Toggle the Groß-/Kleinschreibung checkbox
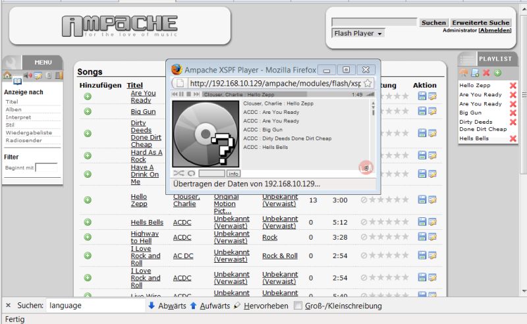The height and width of the screenshot is (324, 527). [x=298, y=306]
